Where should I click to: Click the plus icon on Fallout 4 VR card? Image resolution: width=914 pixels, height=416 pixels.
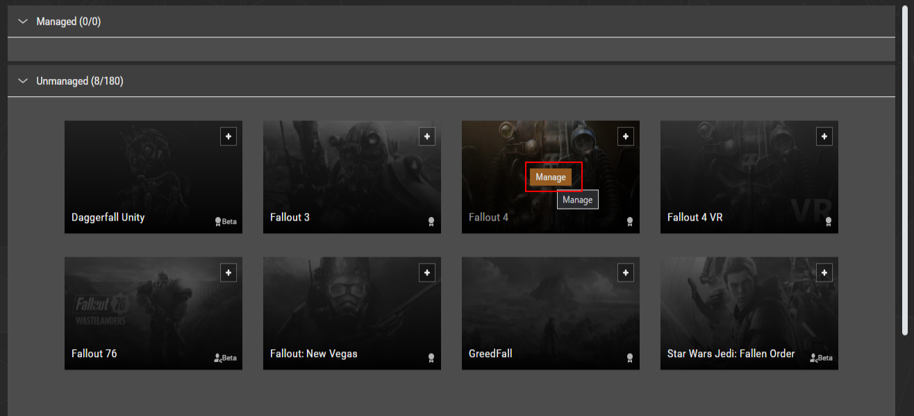[x=824, y=137]
